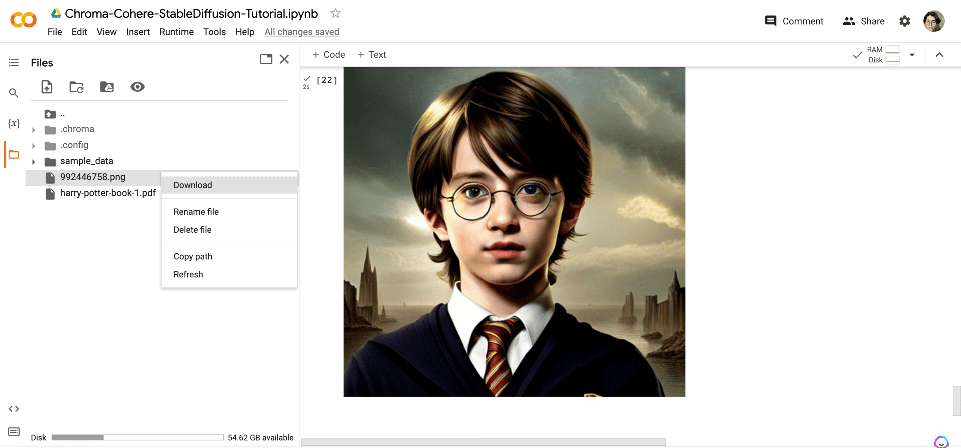The width and height of the screenshot is (961, 448).
Task: Close the Files panel
Action: (284, 59)
